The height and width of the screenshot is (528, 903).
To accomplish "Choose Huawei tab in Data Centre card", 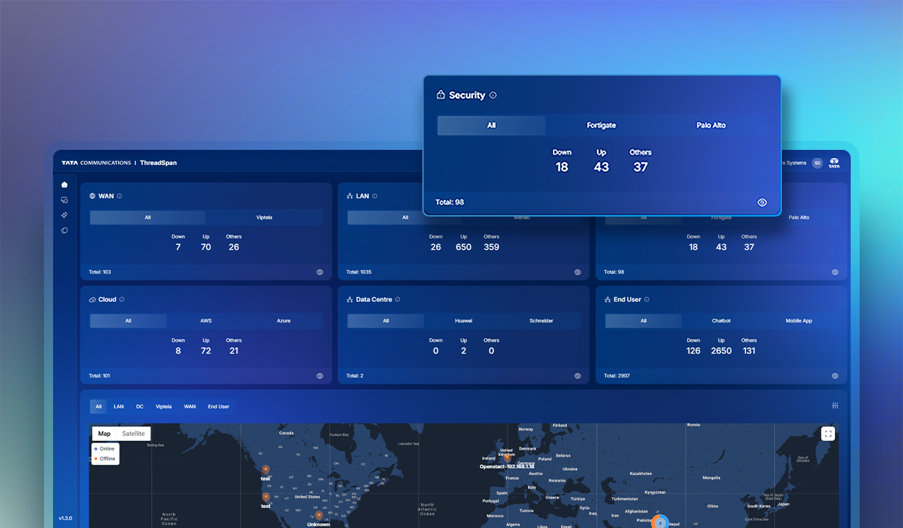I will pos(464,321).
